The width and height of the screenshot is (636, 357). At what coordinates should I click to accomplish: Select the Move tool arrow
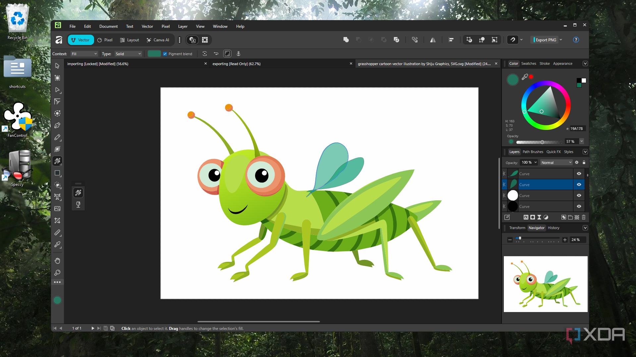coord(57,66)
